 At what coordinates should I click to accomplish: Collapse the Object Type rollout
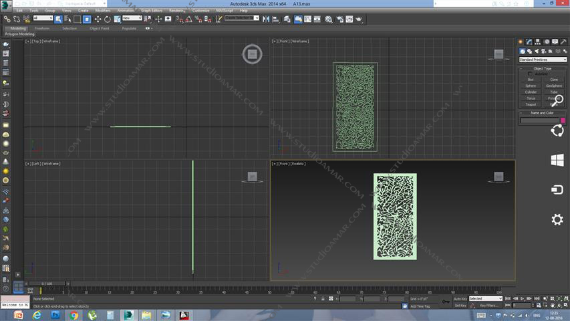click(x=542, y=68)
